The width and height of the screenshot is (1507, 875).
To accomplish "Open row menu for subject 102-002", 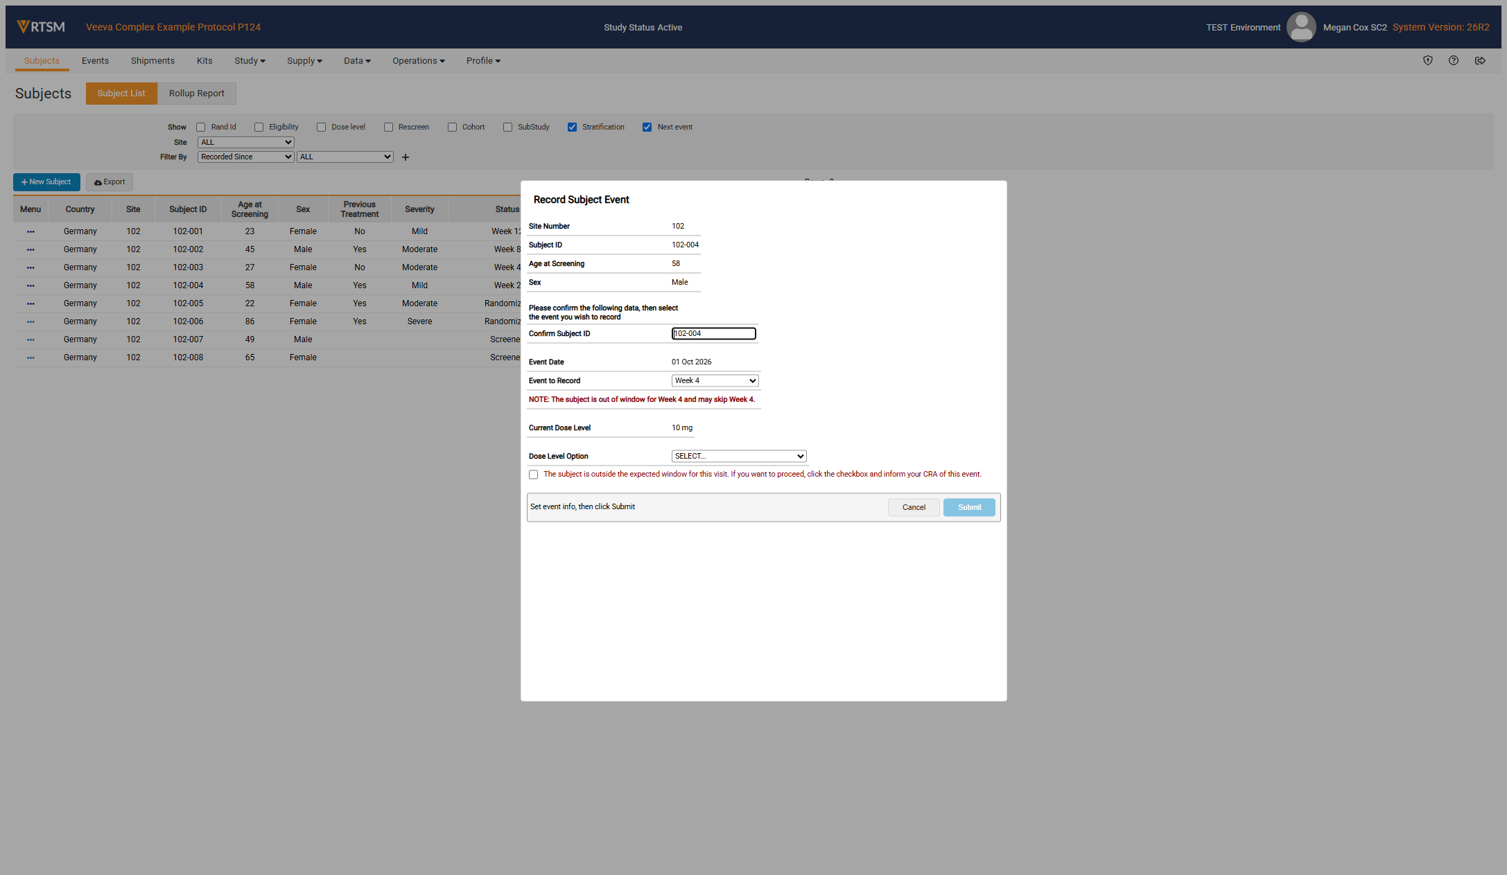I will tap(31, 249).
